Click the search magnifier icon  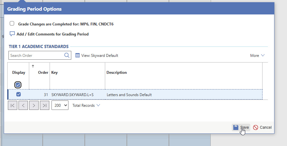click(67, 55)
